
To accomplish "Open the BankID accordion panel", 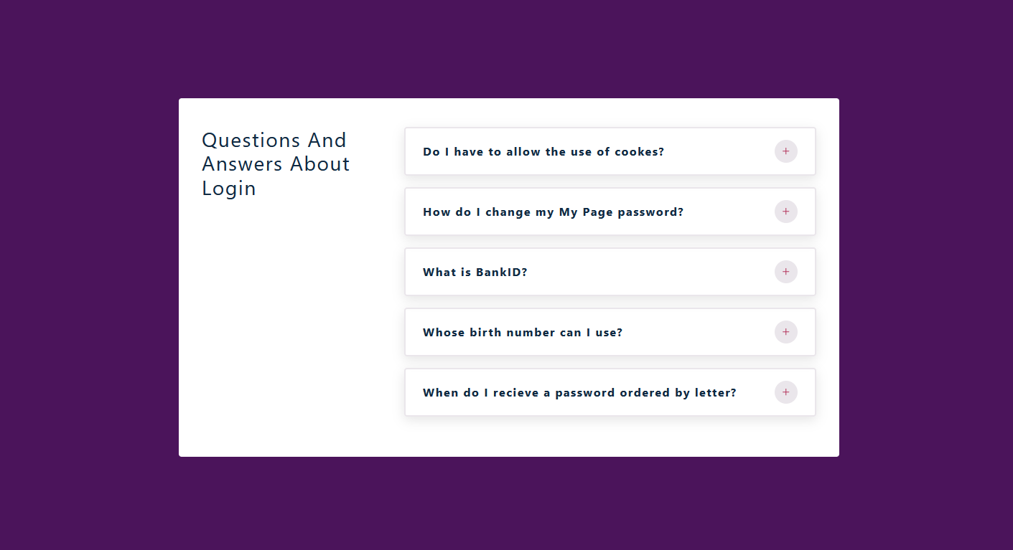I will pyautogui.click(x=646, y=272).
